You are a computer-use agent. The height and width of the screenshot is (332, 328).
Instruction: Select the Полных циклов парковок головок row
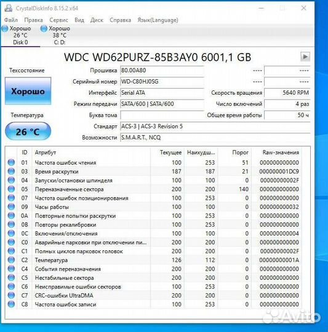[154, 251]
